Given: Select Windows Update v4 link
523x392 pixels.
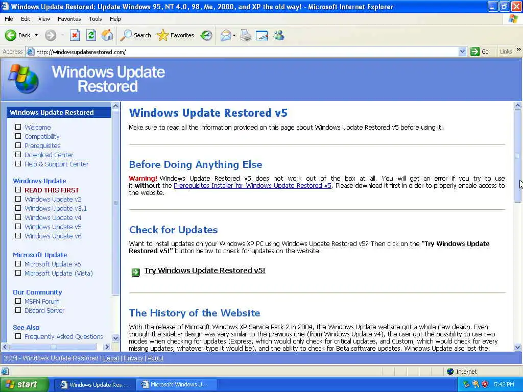Looking at the screenshot, I should tap(53, 217).
